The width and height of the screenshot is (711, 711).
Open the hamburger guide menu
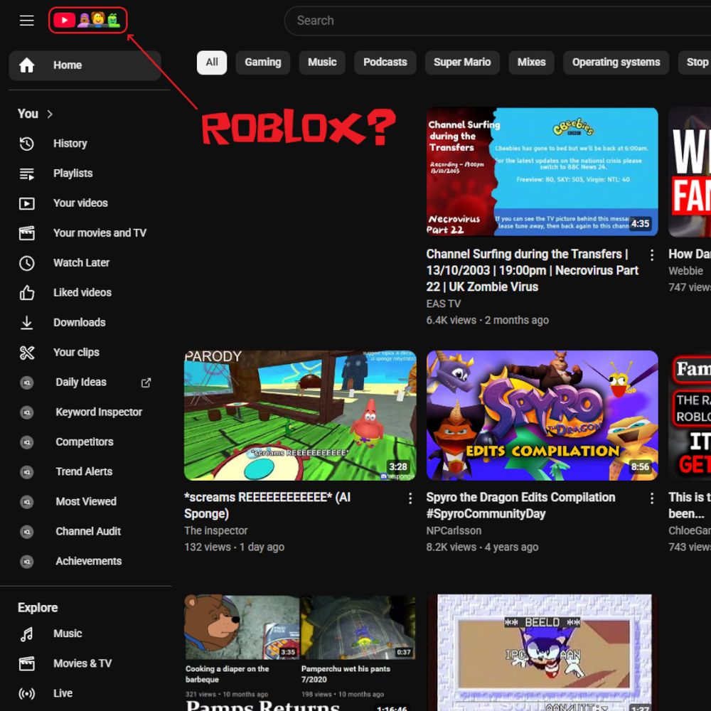coord(27,21)
